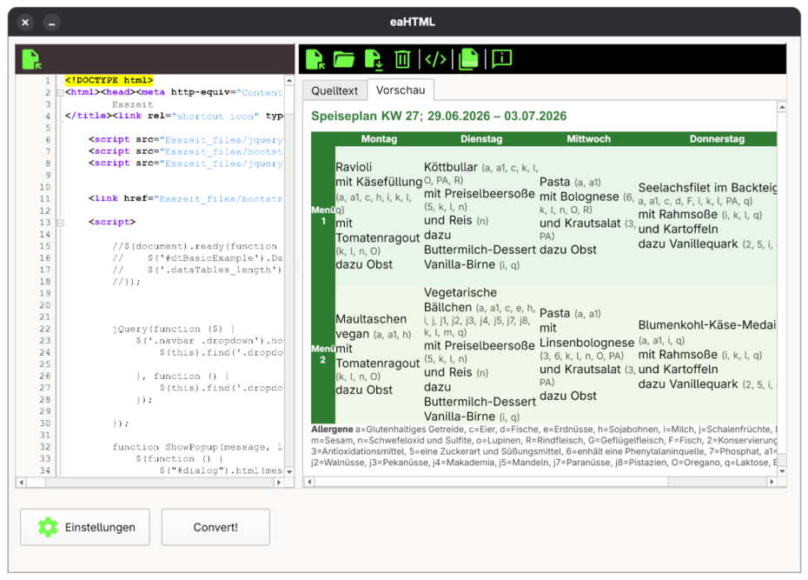Click the Linsenbolognese text
The image size is (808, 580).
[x=586, y=343]
